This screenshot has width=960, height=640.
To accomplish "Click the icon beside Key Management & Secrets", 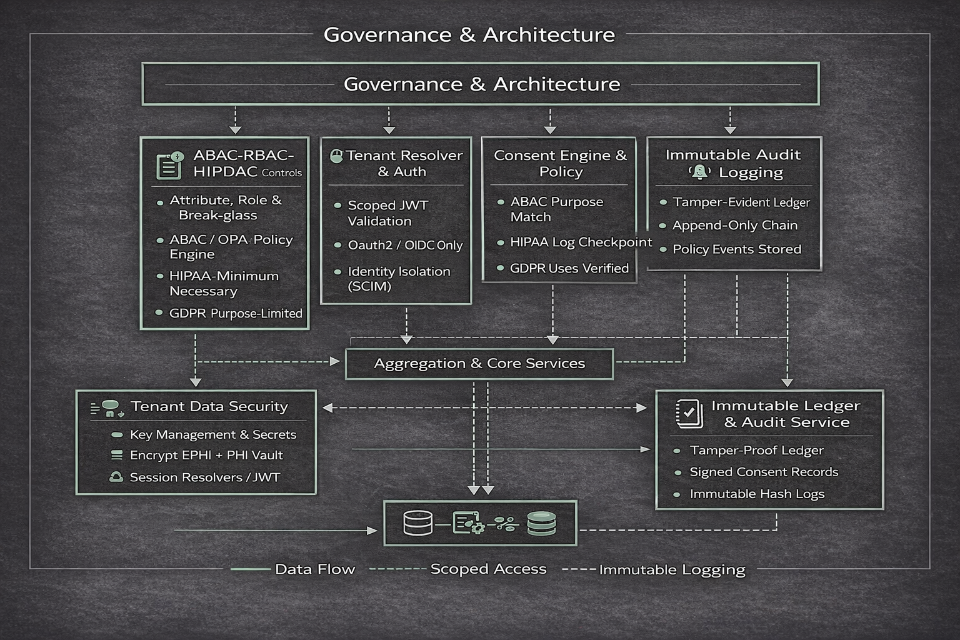I will click(x=117, y=435).
